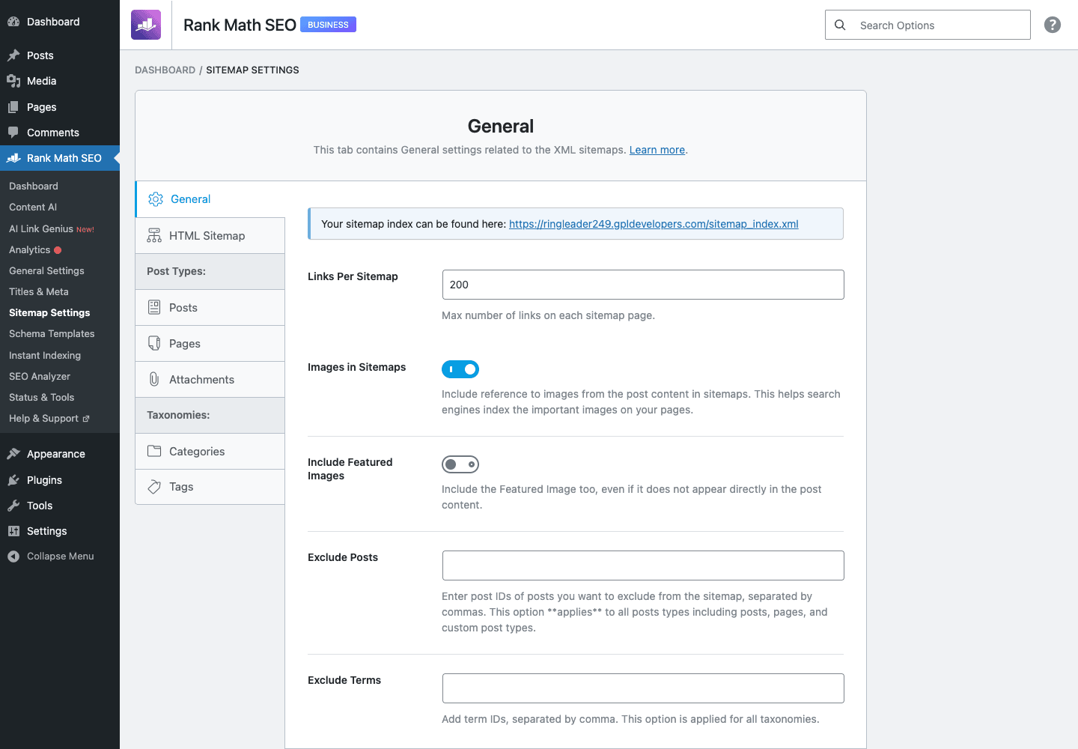
Task: Click the Categories folder icon
Action: [154, 451]
